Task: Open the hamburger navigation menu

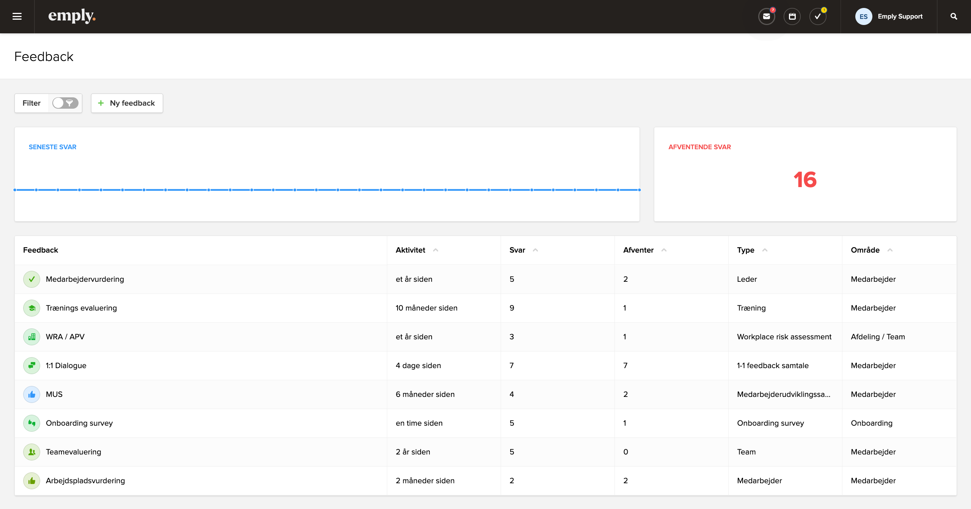Action: 17,16
